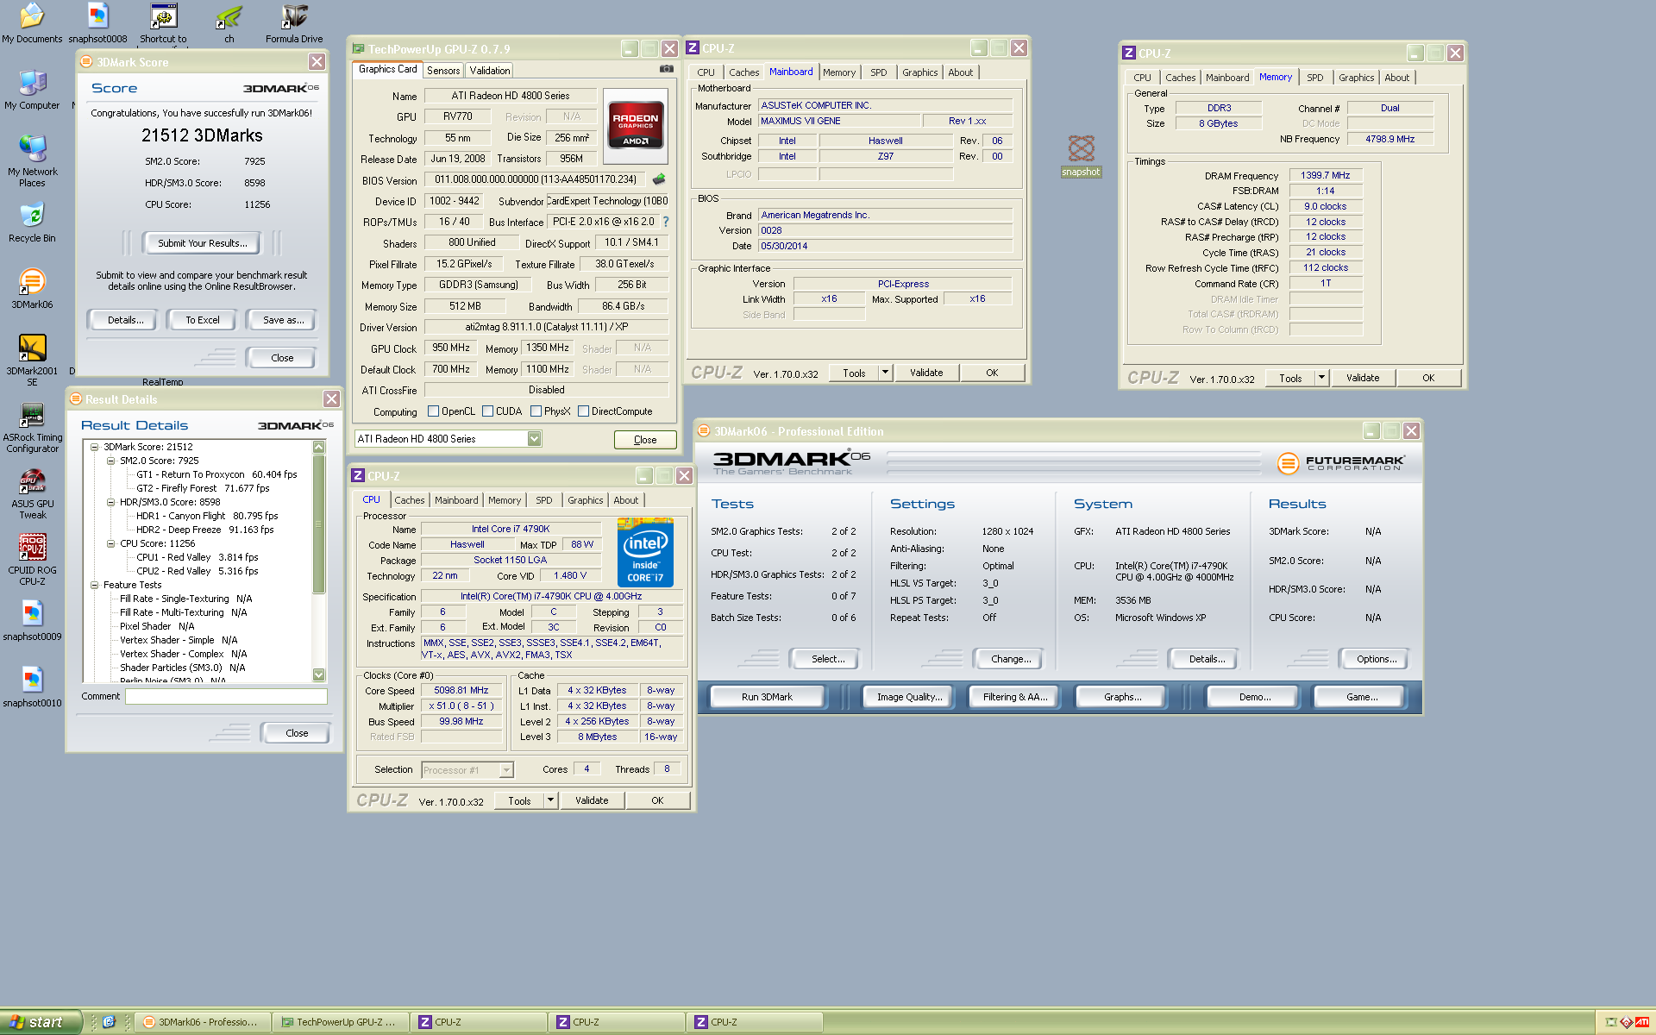Switch to TechPowerUp GPU-Z taskbar item
Screen dimensions: 1656x1035
tap(340, 1022)
